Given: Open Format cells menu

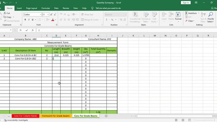Looking at the screenshot, I should [x=178, y=17].
